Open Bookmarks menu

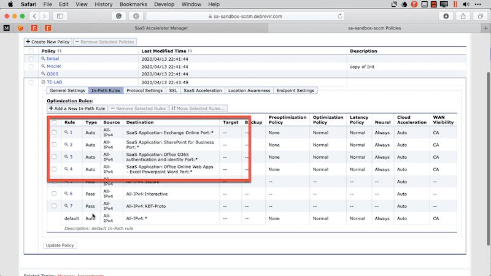coord(133,4)
